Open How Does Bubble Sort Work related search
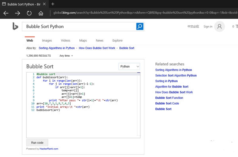The width and height of the screenshot is (238, 157). pyautogui.click(x=174, y=92)
